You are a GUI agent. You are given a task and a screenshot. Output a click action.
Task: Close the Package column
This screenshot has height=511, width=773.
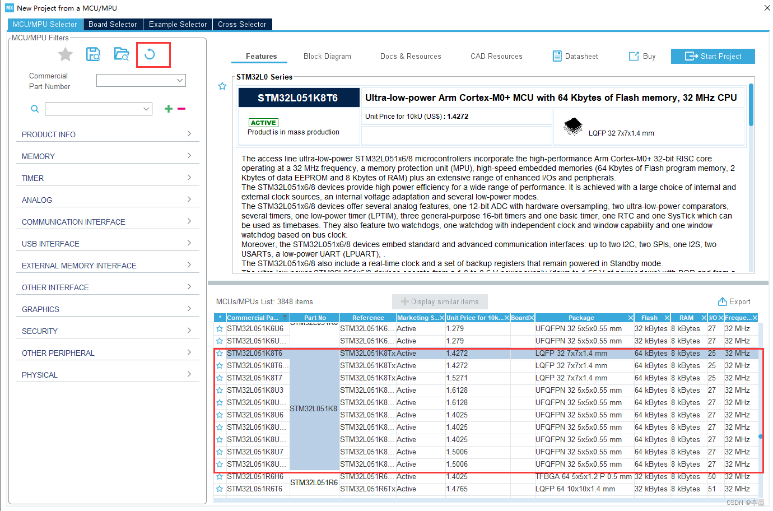(631, 318)
